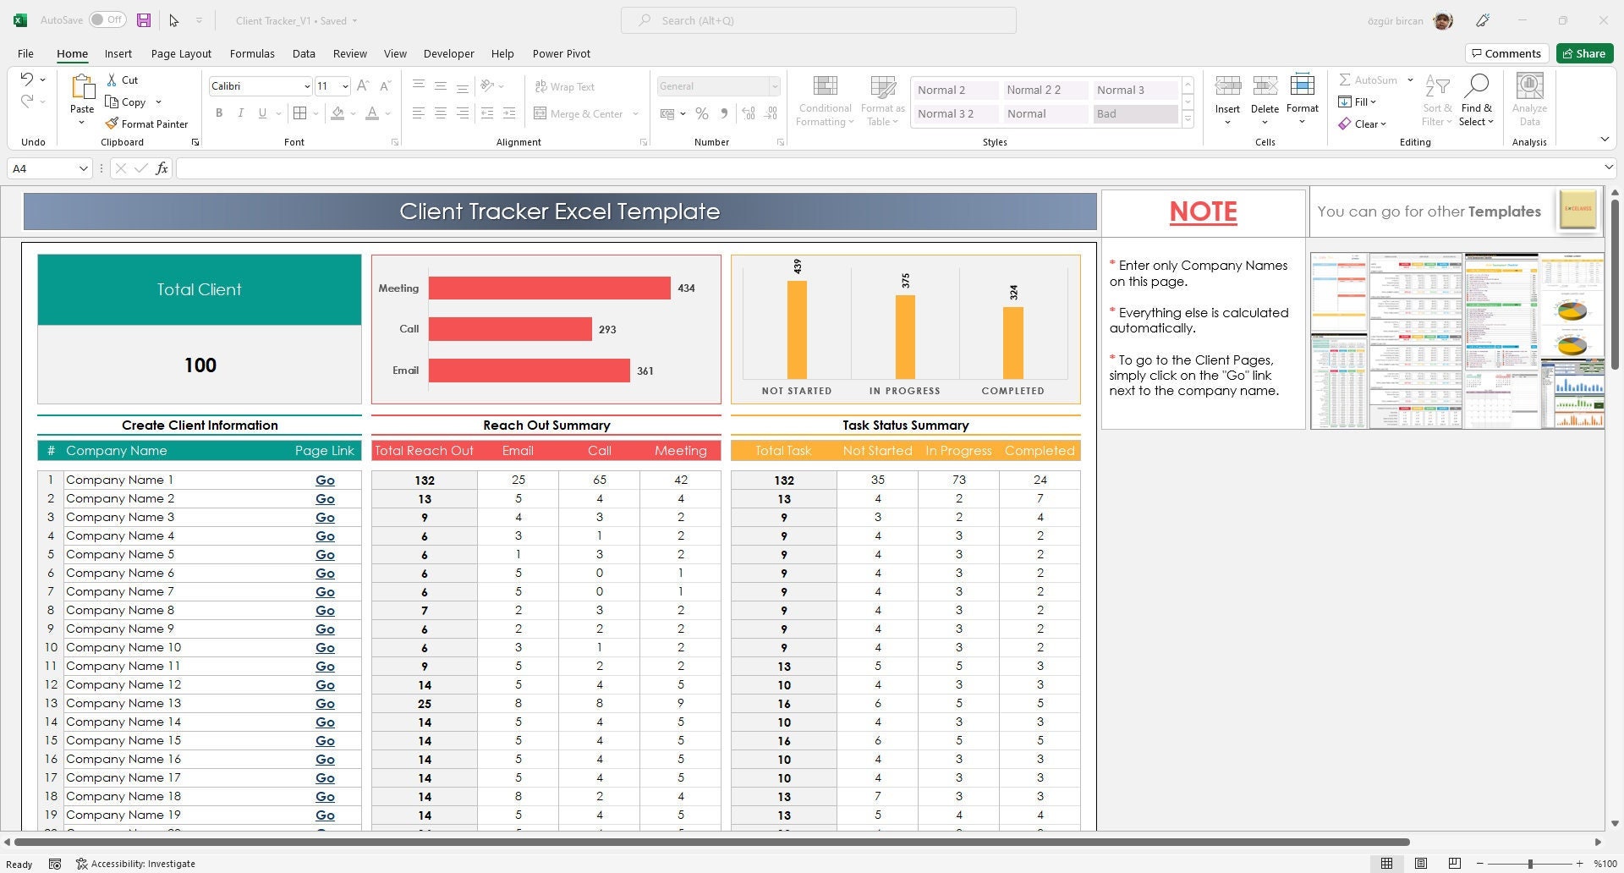Toggle Bold formatting
The image size is (1624, 873).
click(219, 113)
